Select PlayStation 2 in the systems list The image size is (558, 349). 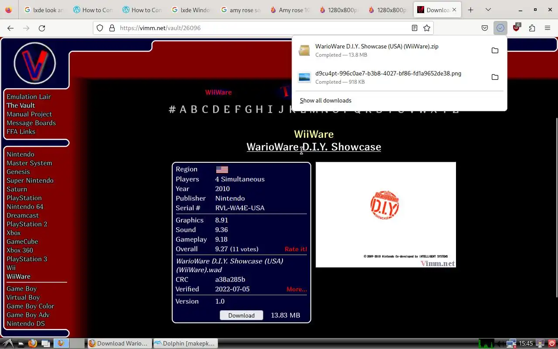point(27,224)
